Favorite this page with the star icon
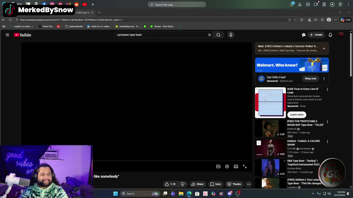This screenshot has width=353, height=198. point(295,20)
